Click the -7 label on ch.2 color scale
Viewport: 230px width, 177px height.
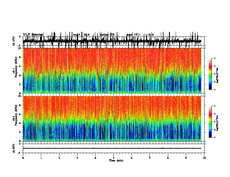[x=214, y=138]
